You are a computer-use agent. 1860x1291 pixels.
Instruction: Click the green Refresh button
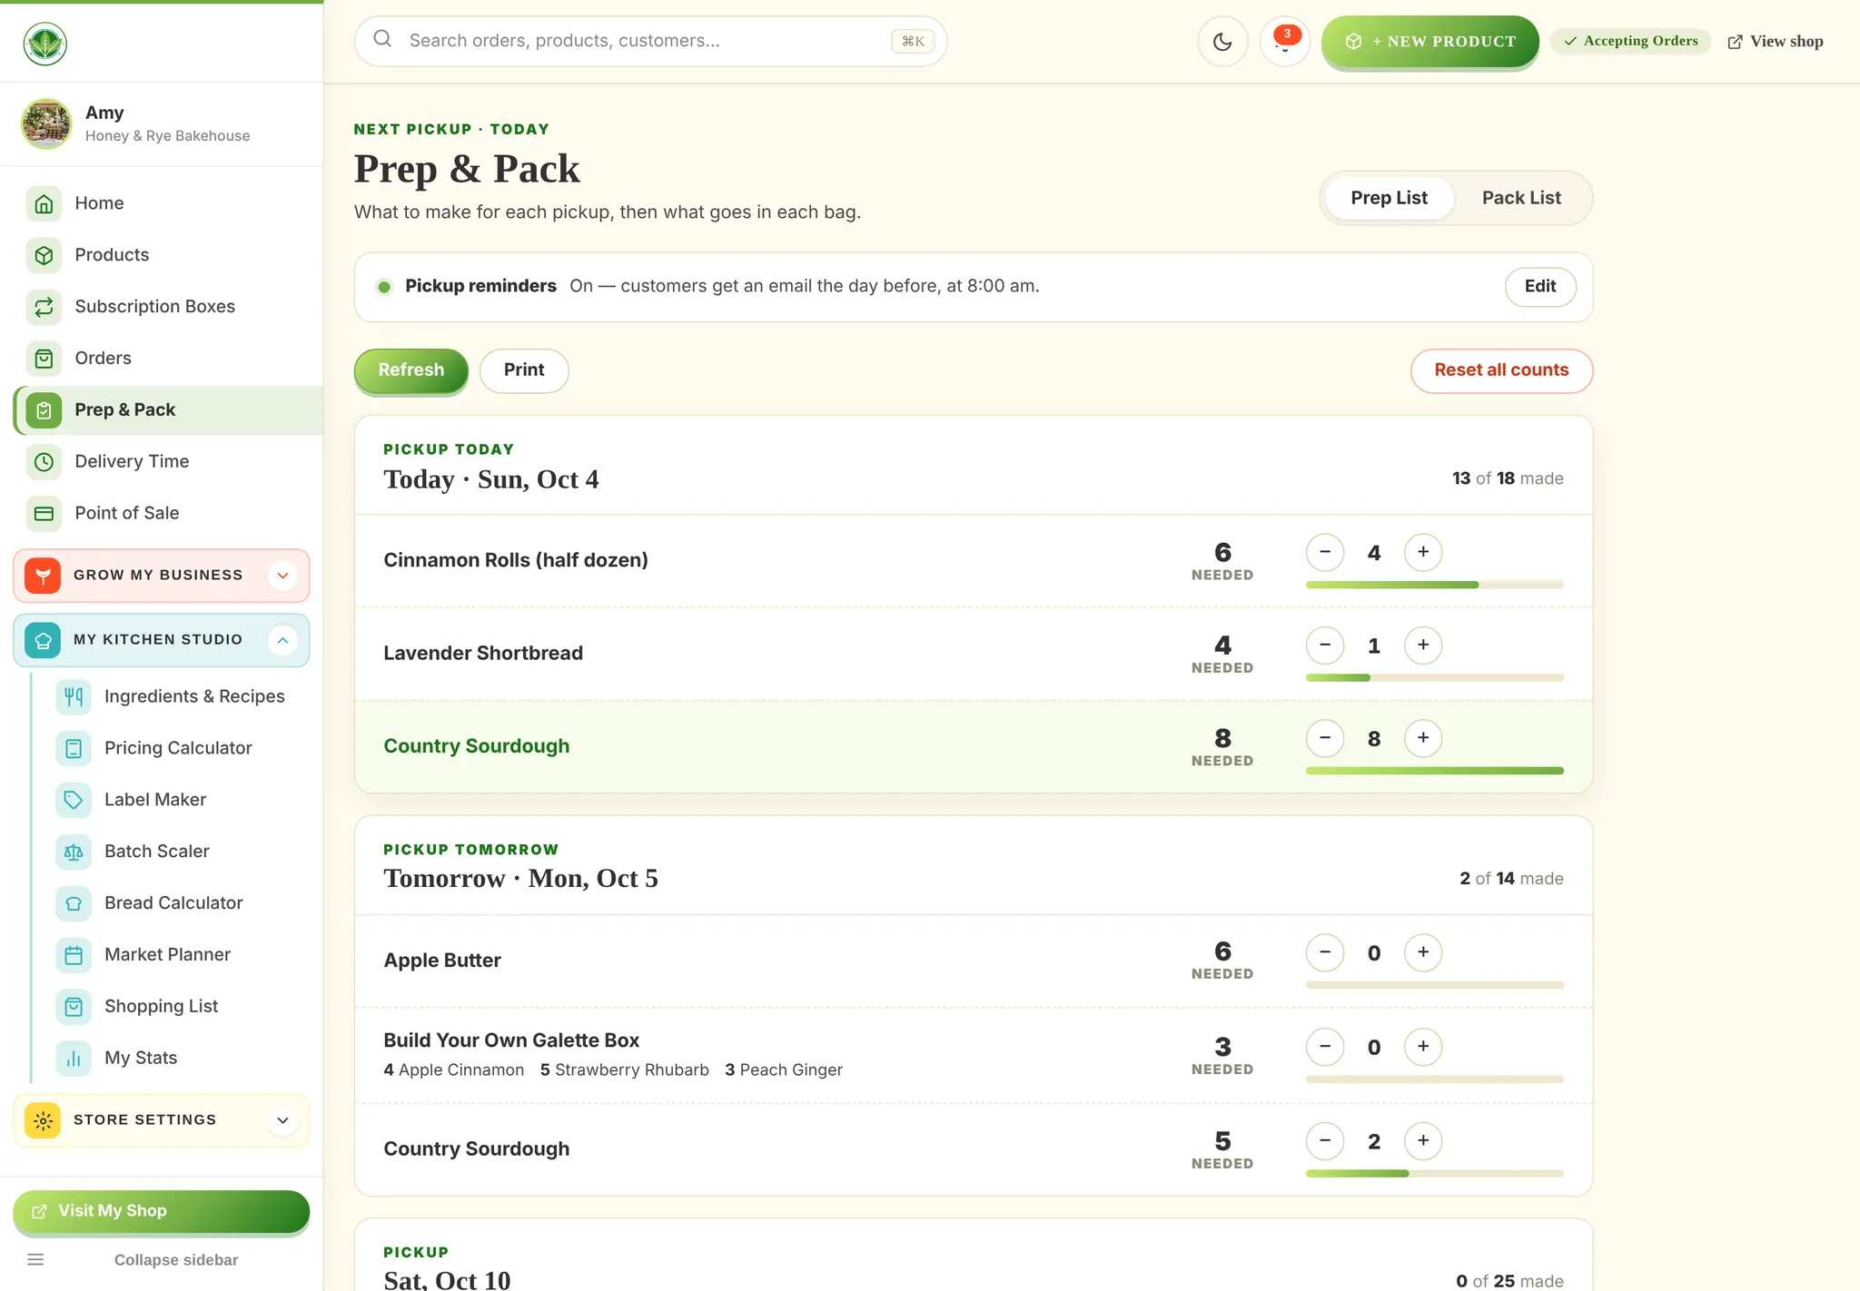[x=411, y=370]
